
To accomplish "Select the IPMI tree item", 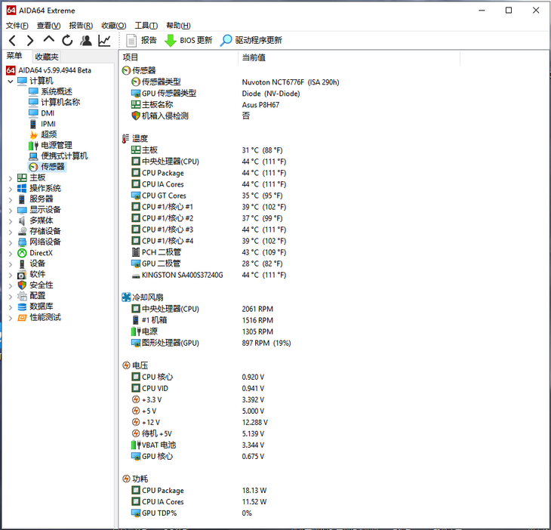I will click(48, 124).
